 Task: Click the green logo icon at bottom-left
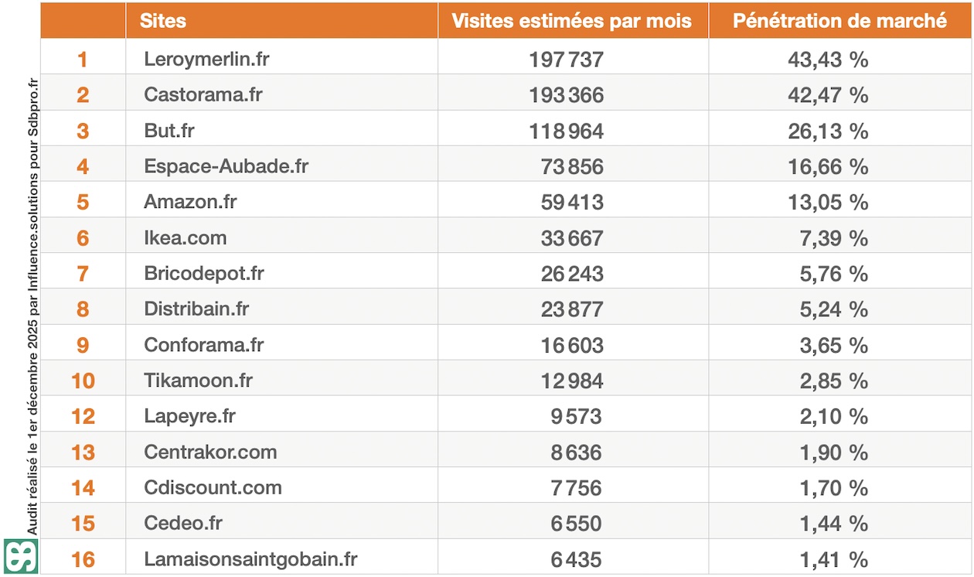pos(19,557)
